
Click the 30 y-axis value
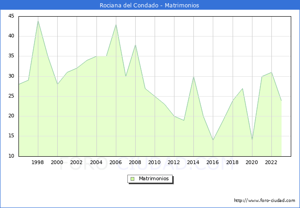(x=11, y=76)
